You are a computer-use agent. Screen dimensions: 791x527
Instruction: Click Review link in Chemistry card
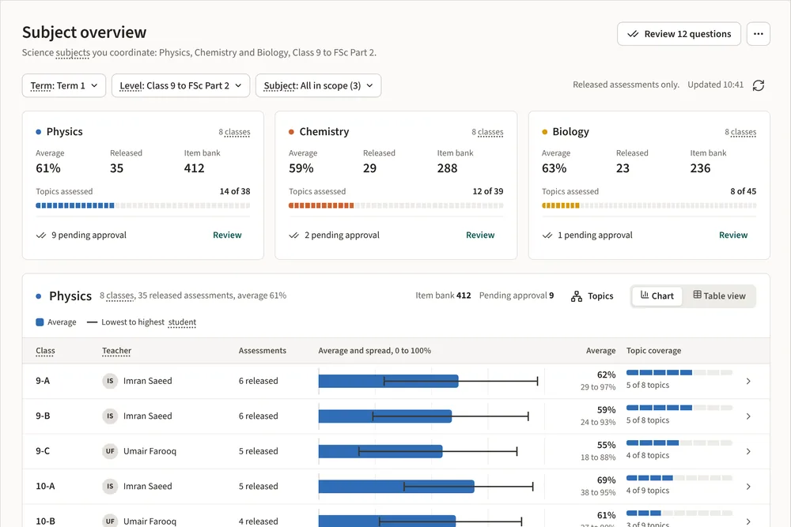pos(480,235)
